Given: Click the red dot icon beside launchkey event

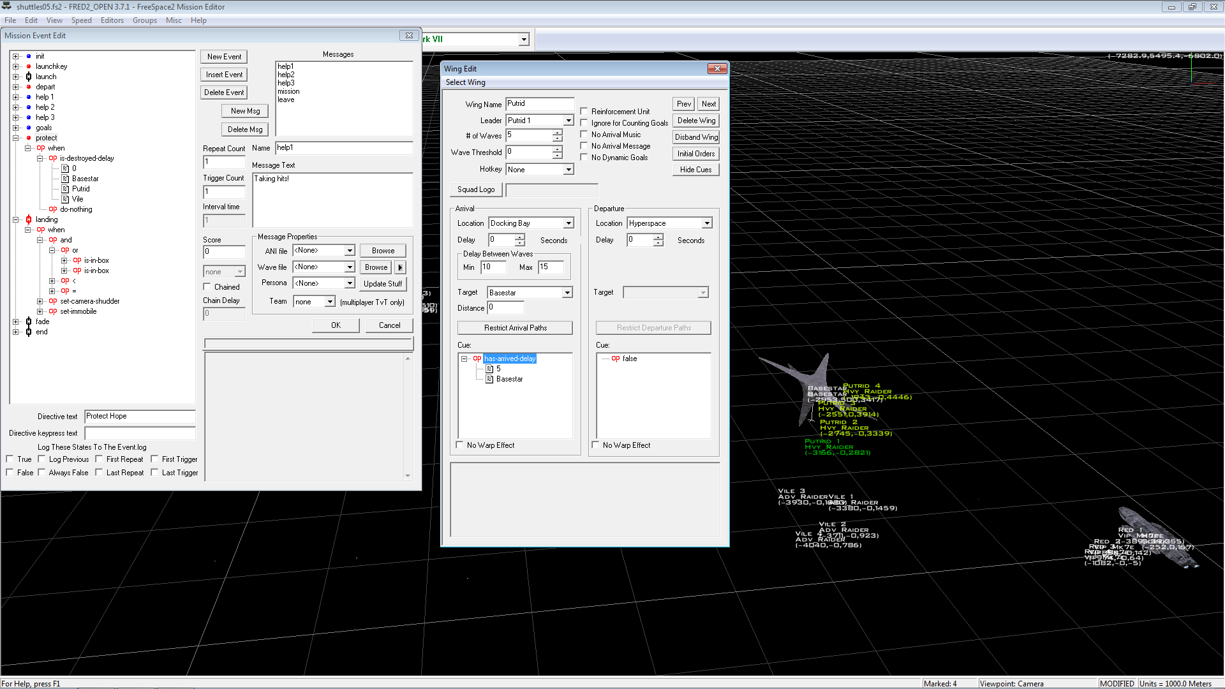Looking at the screenshot, I should (x=29, y=66).
